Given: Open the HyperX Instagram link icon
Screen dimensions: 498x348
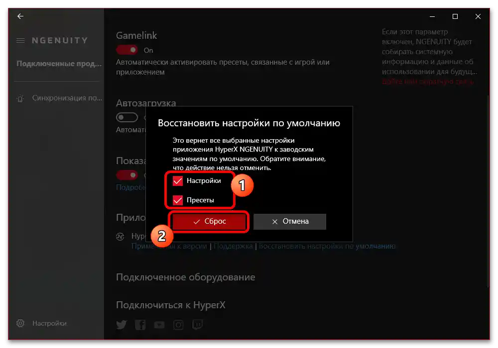Looking at the screenshot, I should pyautogui.click(x=178, y=325).
